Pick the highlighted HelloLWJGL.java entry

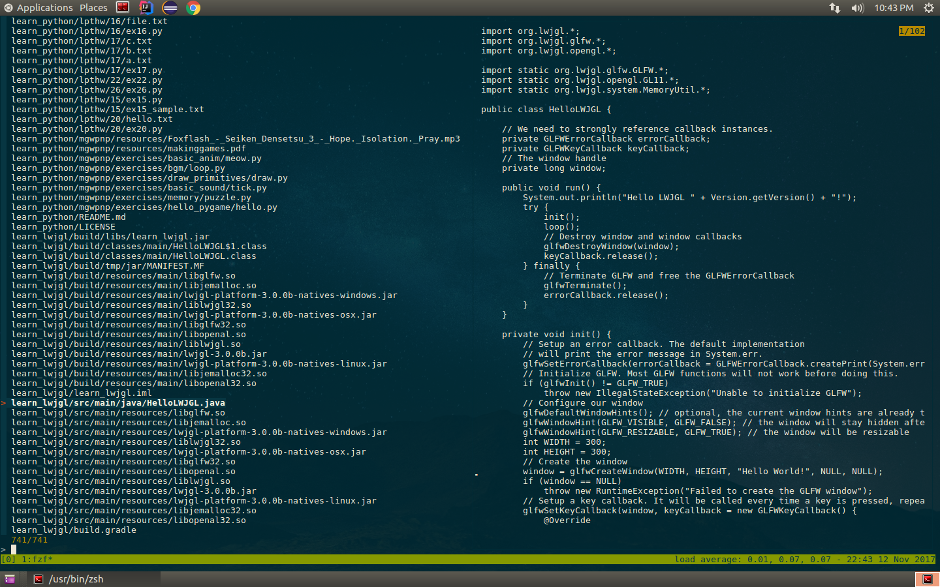click(x=118, y=403)
